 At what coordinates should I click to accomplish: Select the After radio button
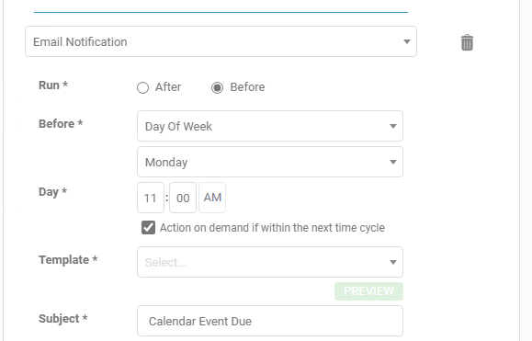pyautogui.click(x=142, y=87)
